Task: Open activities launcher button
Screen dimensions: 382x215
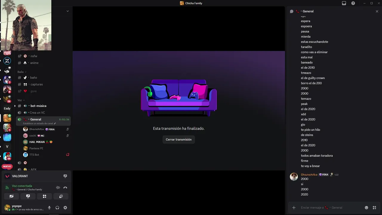Action: 44,196
